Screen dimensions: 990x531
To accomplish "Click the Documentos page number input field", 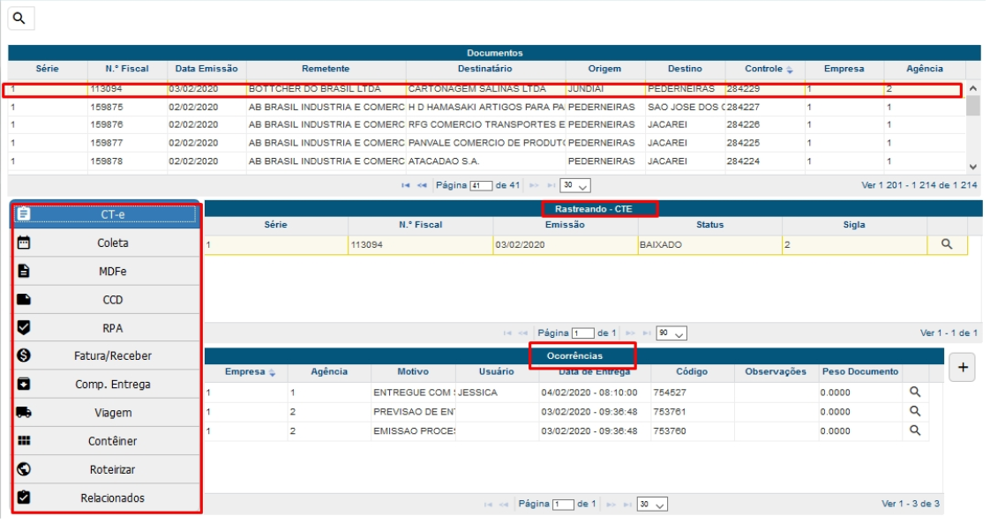I will point(481,186).
